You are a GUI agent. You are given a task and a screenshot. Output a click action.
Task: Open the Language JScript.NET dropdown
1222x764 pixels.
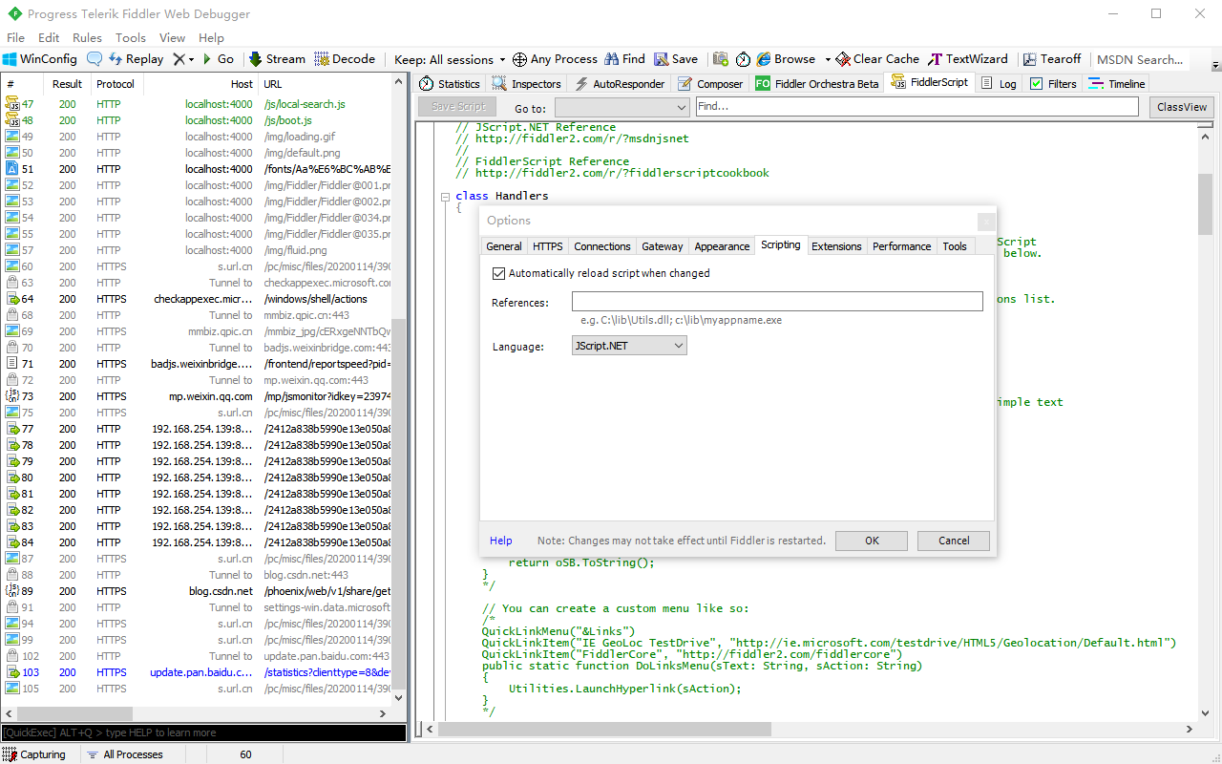[629, 346]
